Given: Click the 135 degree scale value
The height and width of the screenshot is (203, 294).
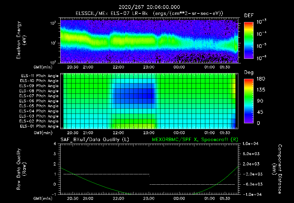Looking at the screenshot, I should click(261, 90).
